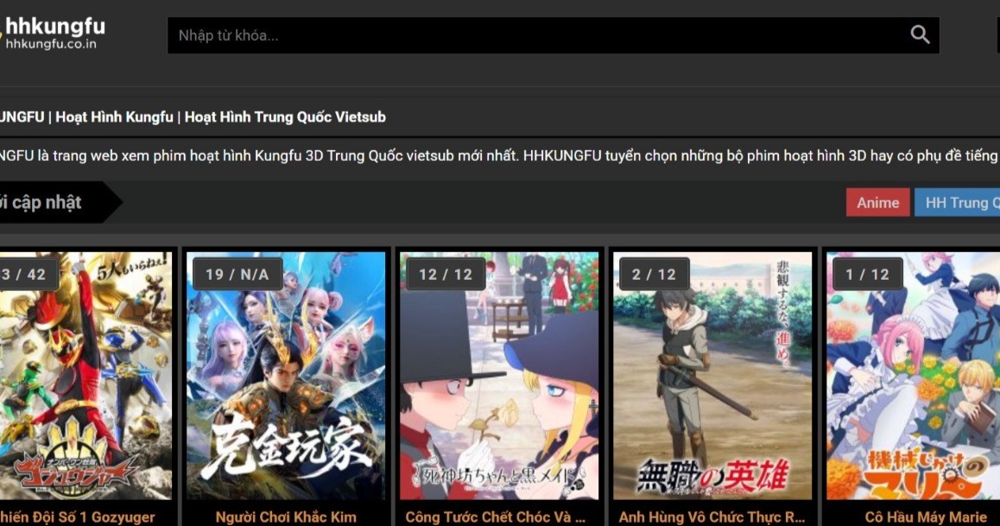Open the Gozyuger poster thumbnail
Image resolution: width=1000 pixels, height=526 pixels.
pyautogui.click(x=85, y=376)
